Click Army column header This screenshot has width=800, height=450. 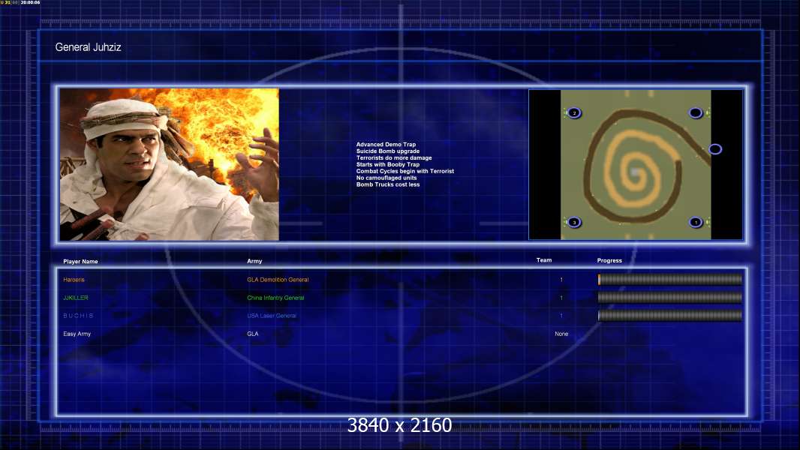pyautogui.click(x=254, y=261)
